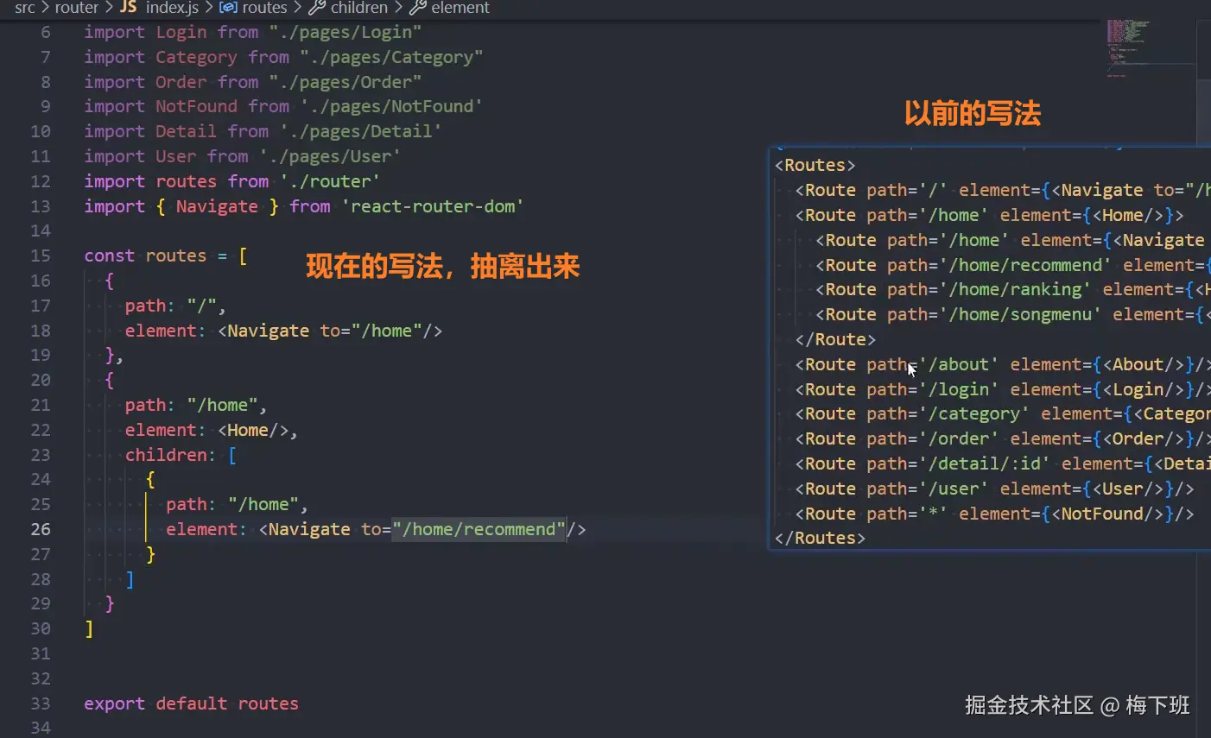Click the opening <Routes> tag in popup
Screen dimensions: 1211x738
pos(815,165)
